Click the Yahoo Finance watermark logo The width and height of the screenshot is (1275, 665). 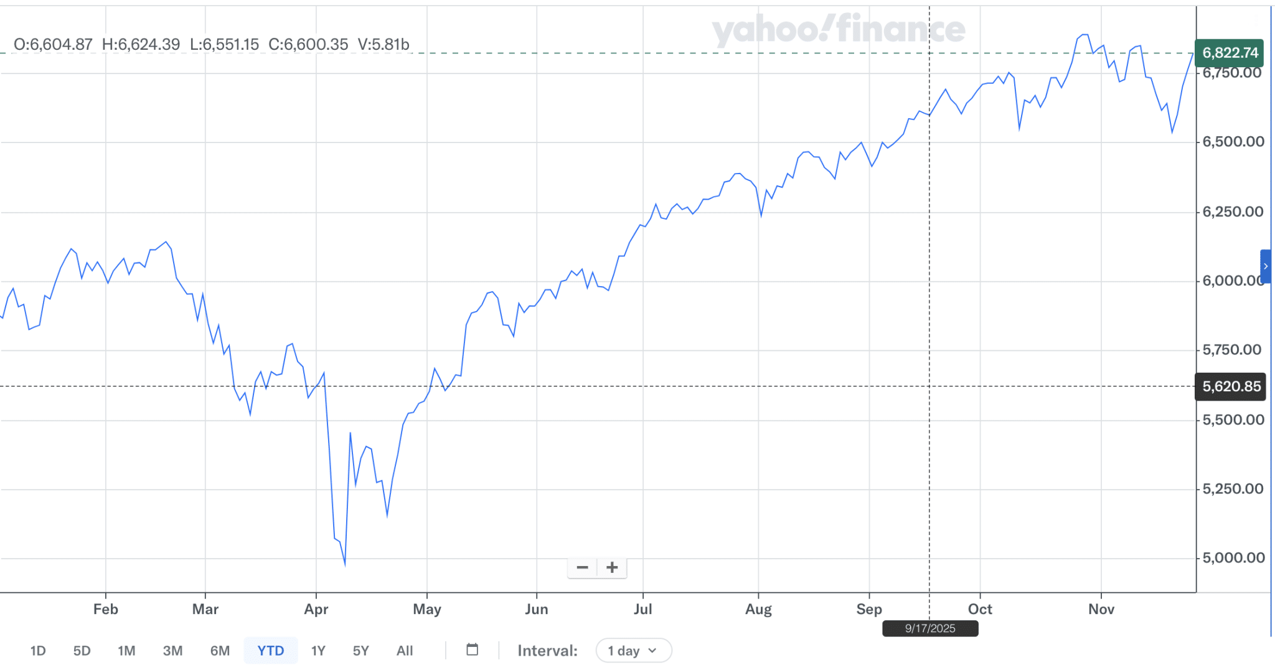point(838,30)
